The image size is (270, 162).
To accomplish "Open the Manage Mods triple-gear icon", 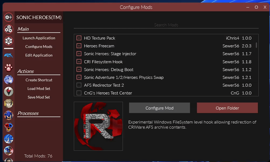I will [9, 29].
